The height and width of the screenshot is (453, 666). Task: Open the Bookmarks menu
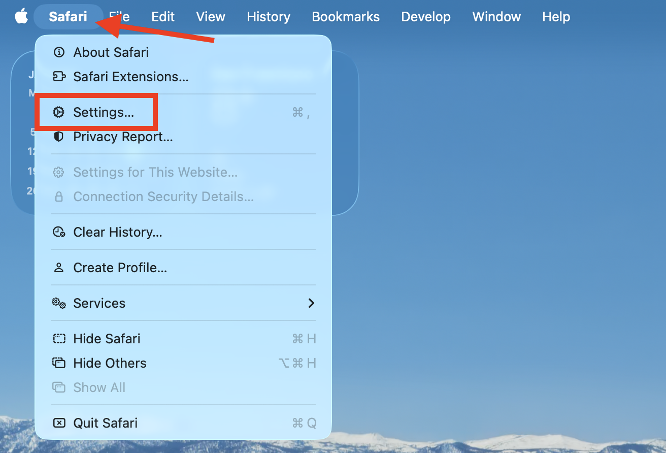[x=346, y=16]
